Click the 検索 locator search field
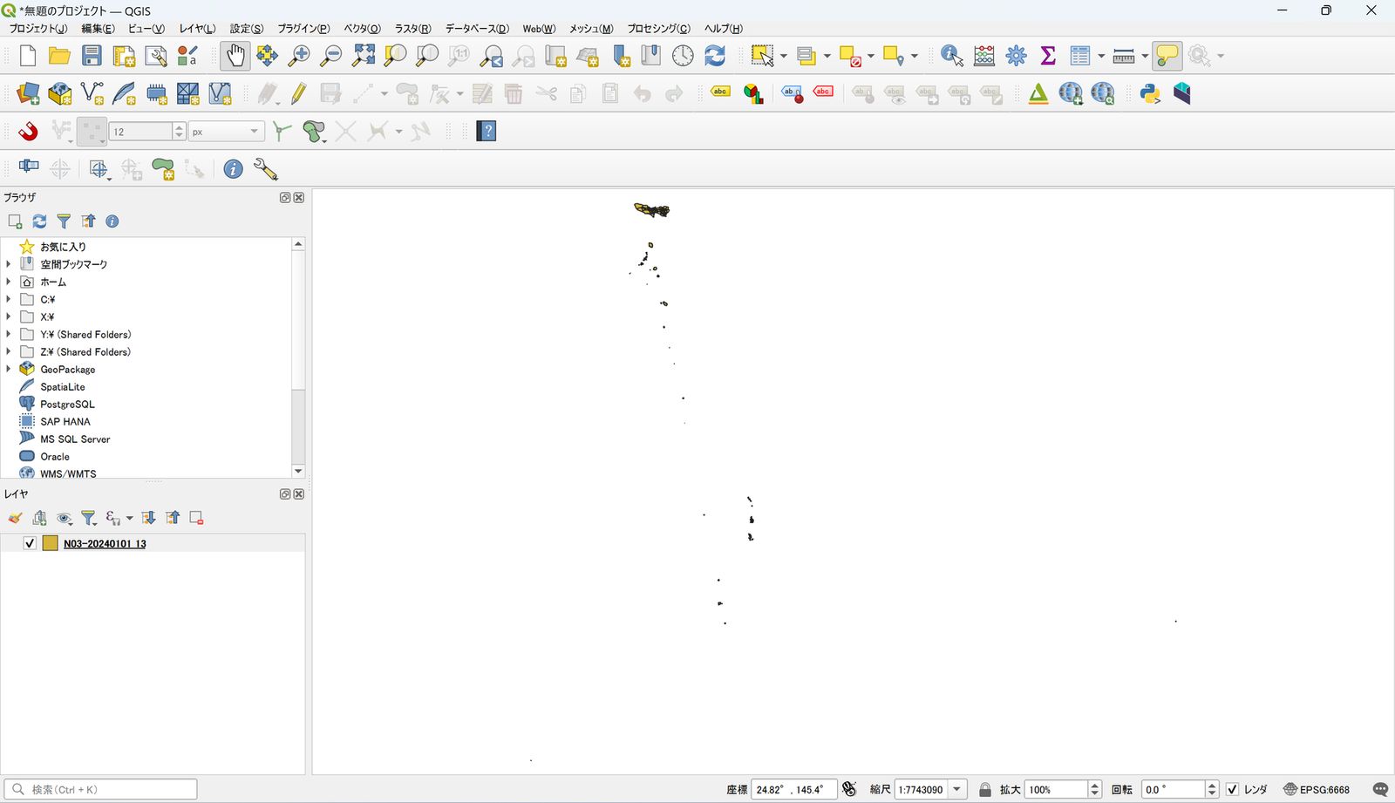The height and width of the screenshot is (803, 1395). pyautogui.click(x=101, y=789)
